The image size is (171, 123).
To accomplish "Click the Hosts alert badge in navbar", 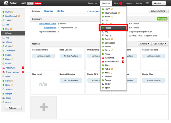I will 121,3.
